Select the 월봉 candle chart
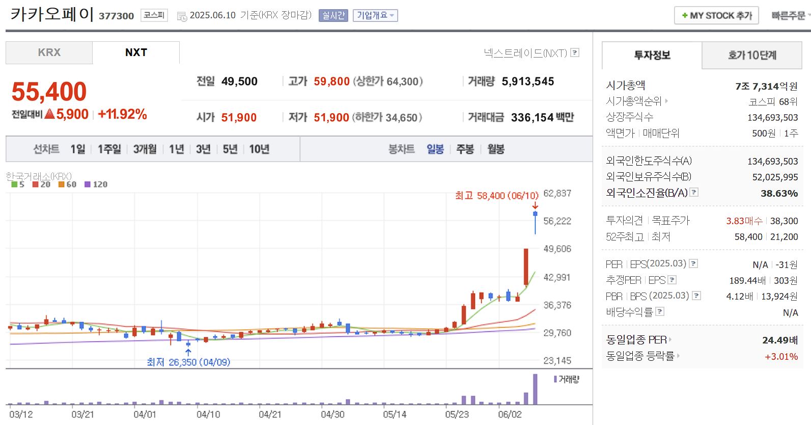Image resolution: width=811 pixels, height=425 pixels. point(496,149)
